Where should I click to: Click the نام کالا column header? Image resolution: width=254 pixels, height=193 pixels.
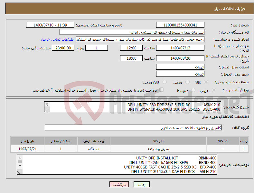pyautogui.click(x=158, y=141)
